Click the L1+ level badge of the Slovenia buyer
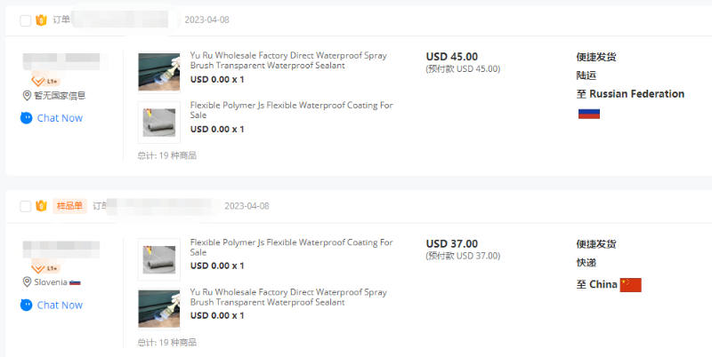 click(x=45, y=267)
